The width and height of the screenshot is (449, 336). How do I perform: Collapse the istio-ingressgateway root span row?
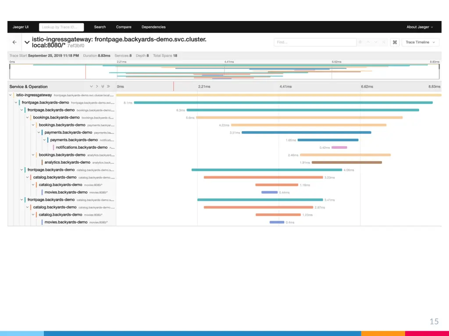[x=11, y=95]
